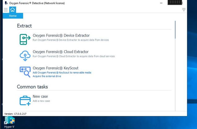Click the KeyScout magnifier icon
The width and height of the screenshot is (197, 129).
tap(25, 71)
